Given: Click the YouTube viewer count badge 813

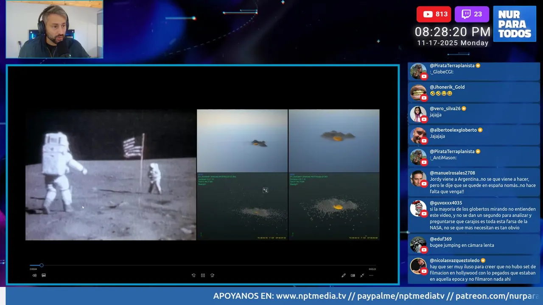Looking at the screenshot, I should (x=434, y=14).
